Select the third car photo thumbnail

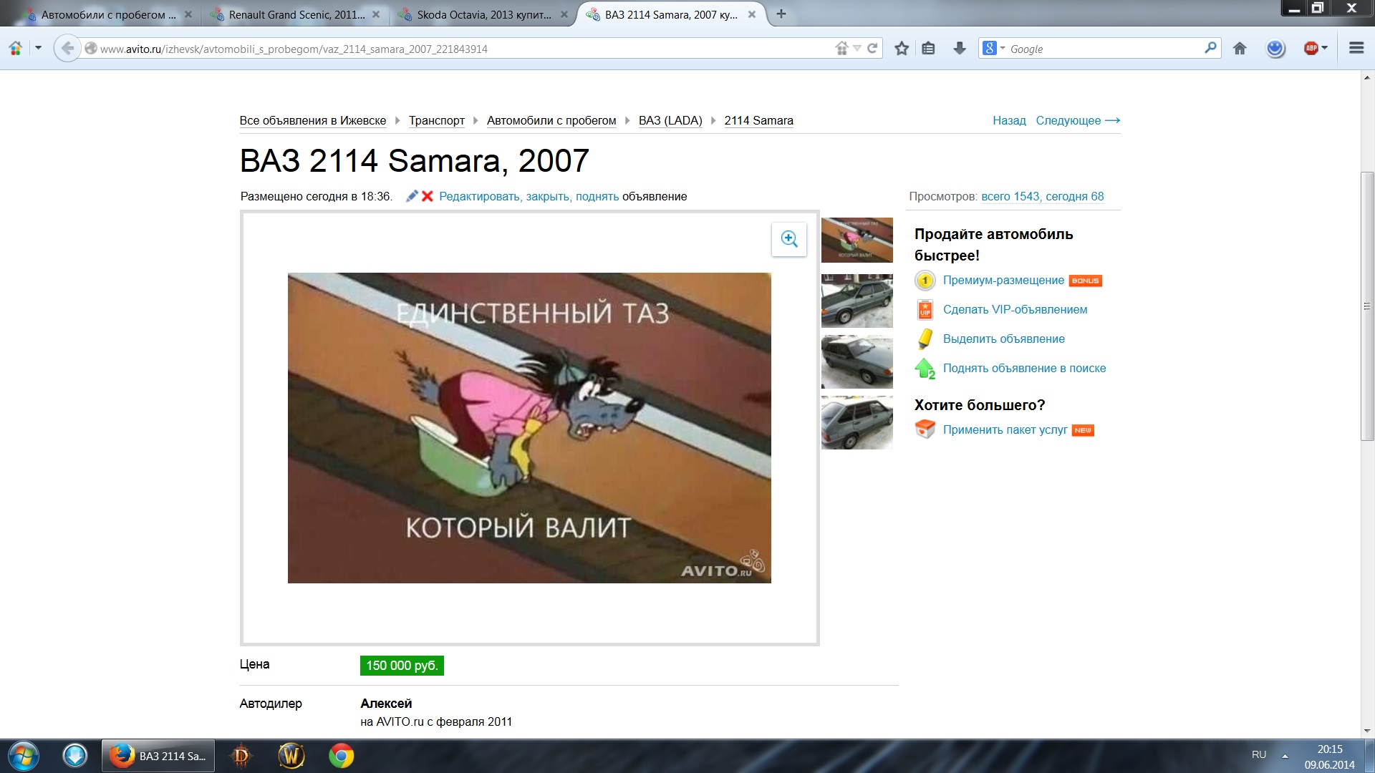857,361
